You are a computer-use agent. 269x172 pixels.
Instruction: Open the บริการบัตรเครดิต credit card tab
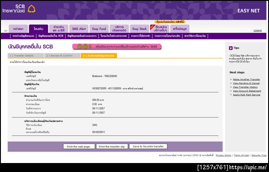119,29
